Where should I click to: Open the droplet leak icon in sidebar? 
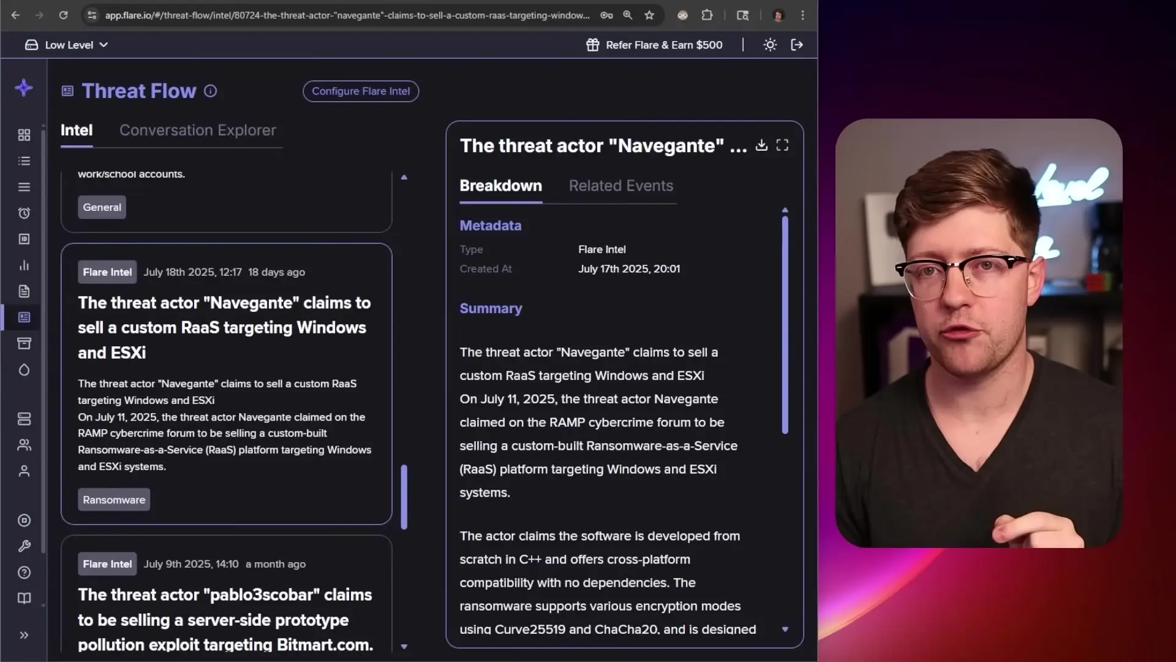click(x=24, y=370)
